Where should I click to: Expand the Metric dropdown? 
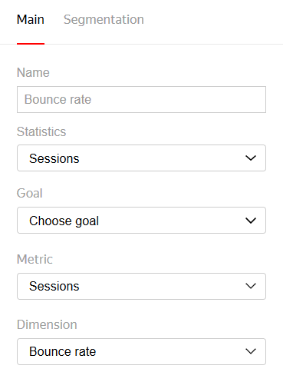(141, 286)
